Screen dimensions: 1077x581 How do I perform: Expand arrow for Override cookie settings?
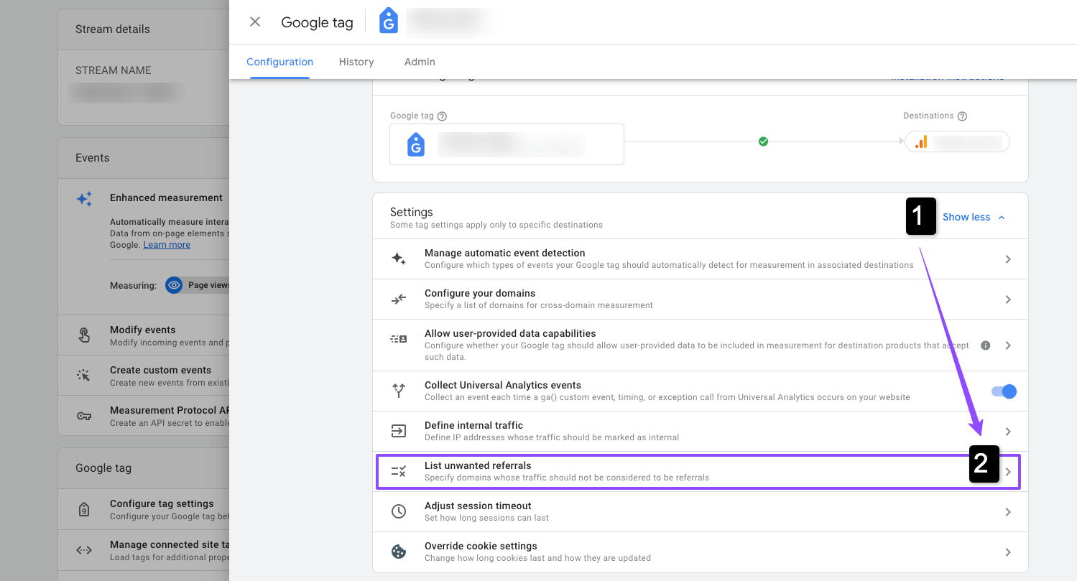click(x=1008, y=552)
